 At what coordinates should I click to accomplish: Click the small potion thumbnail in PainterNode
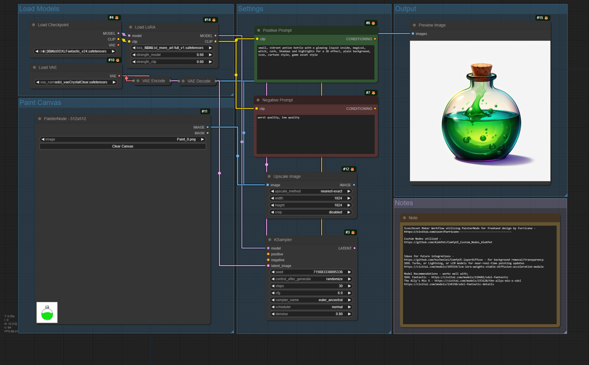[47, 313]
